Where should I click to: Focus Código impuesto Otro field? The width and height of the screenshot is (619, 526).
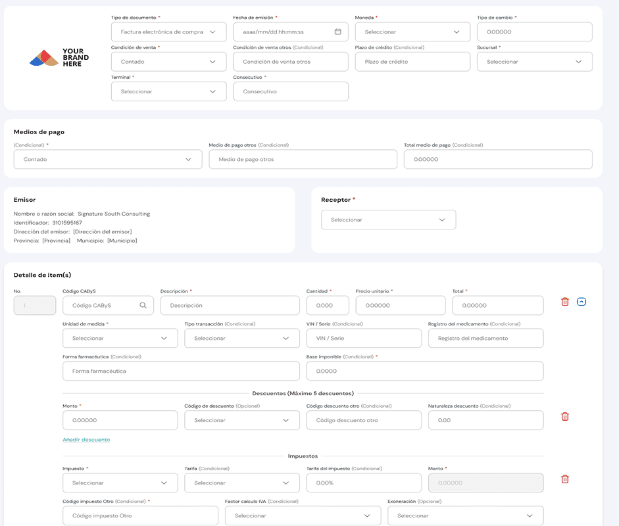pyautogui.click(x=140, y=515)
